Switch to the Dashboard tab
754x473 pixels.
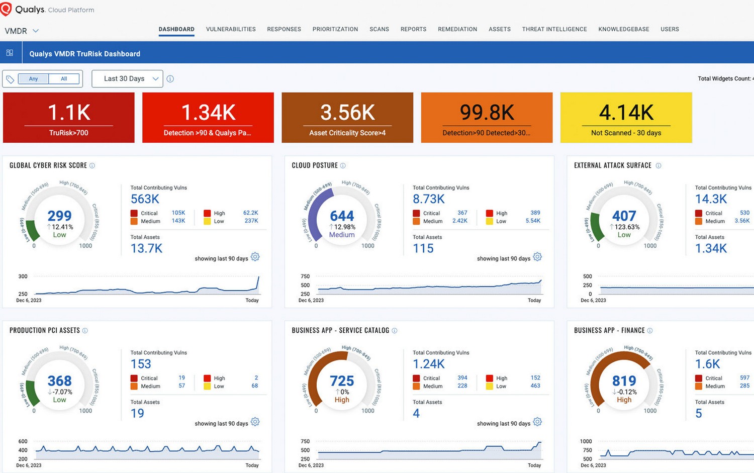(176, 29)
